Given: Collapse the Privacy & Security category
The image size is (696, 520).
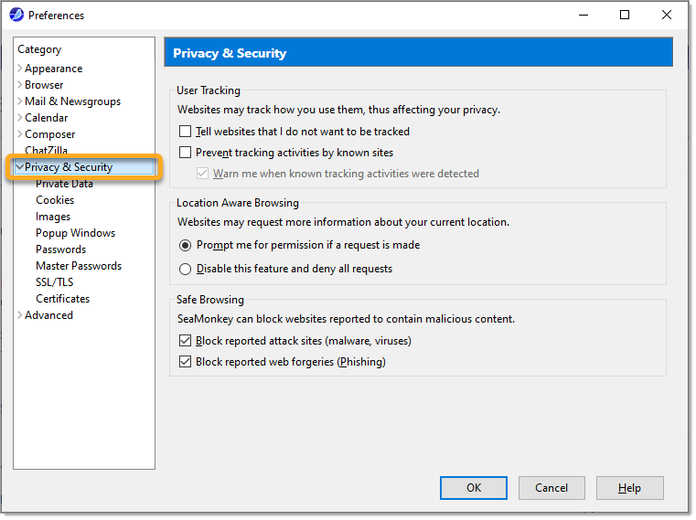Looking at the screenshot, I should tap(20, 167).
